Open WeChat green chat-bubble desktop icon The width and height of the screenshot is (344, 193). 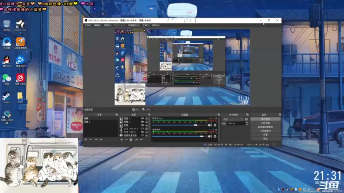[x=7, y=79]
